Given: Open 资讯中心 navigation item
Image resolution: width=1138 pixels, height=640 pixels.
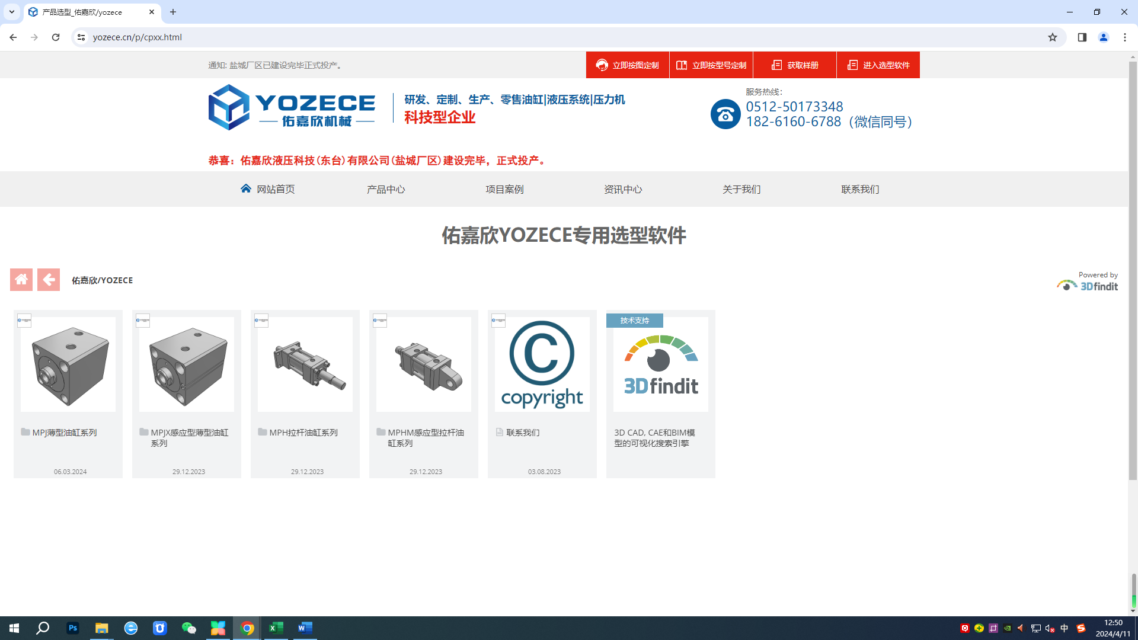Looking at the screenshot, I should click(623, 189).
